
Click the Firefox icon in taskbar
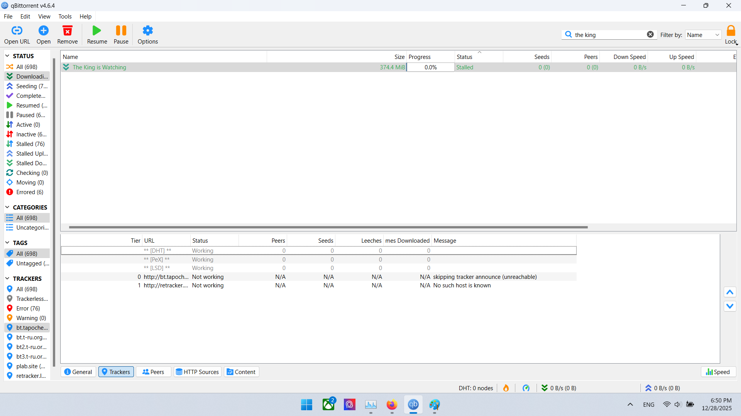click(392, 405)
